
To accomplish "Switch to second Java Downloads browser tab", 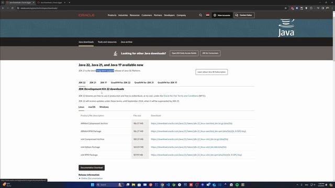I will 51,3.
